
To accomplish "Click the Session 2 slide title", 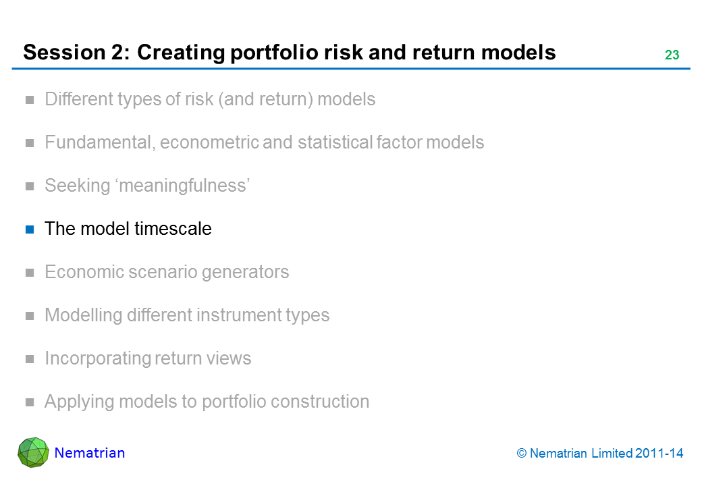I will (289, 52).
